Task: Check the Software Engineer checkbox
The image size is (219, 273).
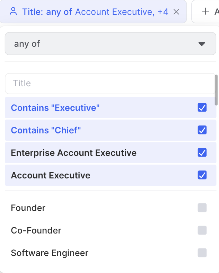Action: coord(202,253)
